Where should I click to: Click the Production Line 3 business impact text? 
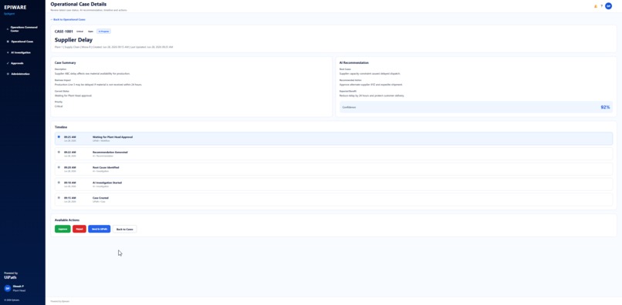tap(98, 85)
